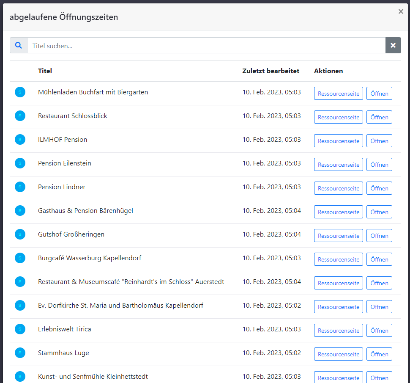Open Ressourcenseite for Erlebniswelt Tirica
The width and height of the screenshot is (410, 383).
pos(338,331)
